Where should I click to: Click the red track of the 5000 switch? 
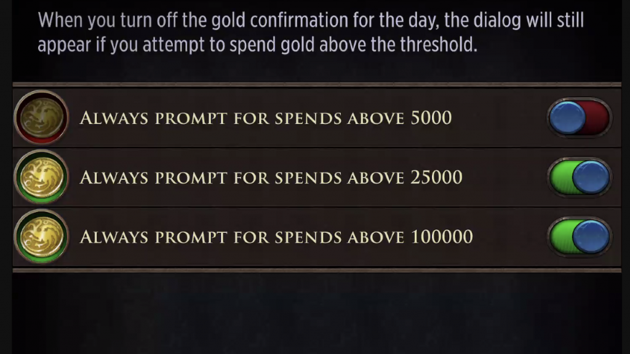[x=598, y=117]
